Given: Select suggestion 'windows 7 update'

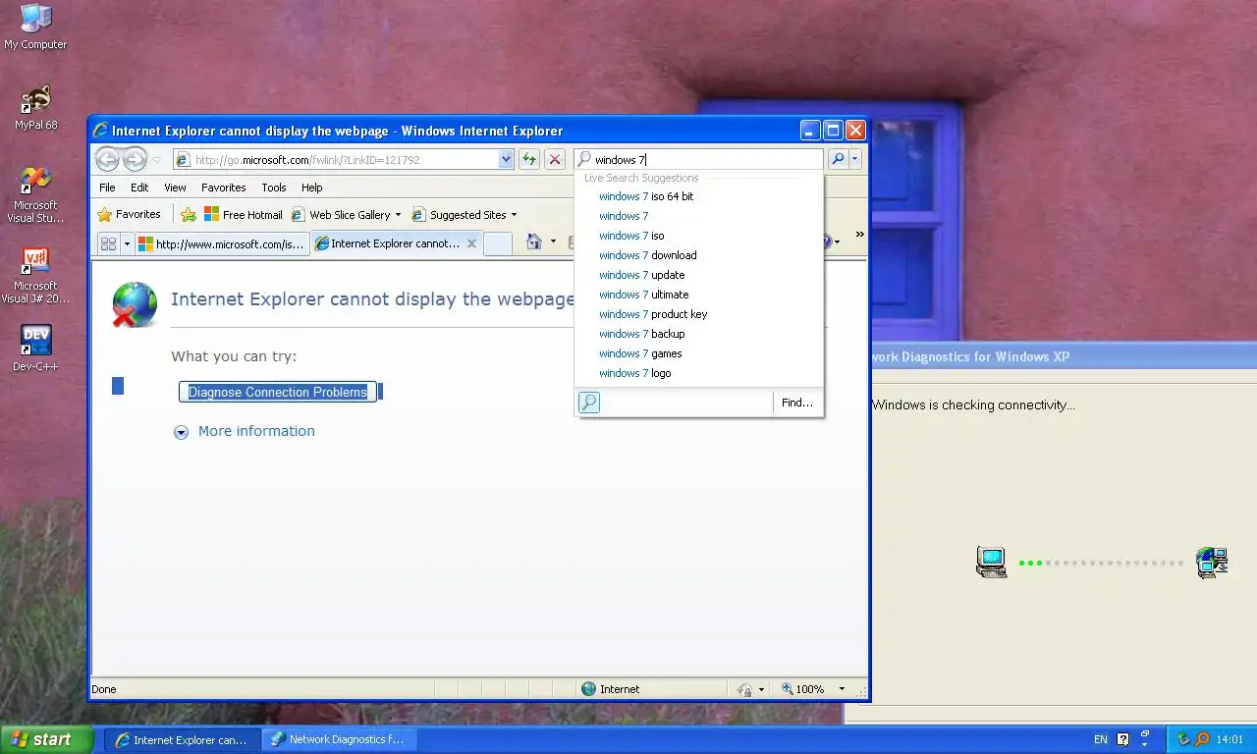Looking at the screenshot, I should click(698, 275).
